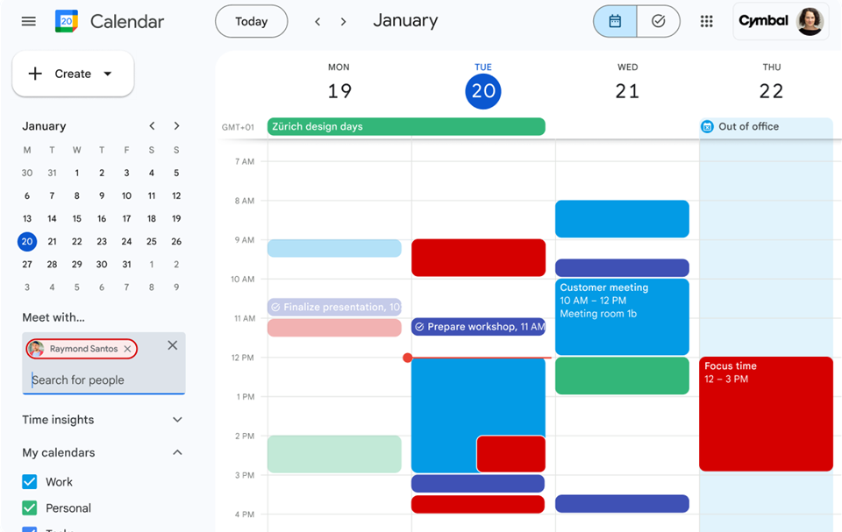
Task: Go to previous period in header
Action: tap(318, 22)
